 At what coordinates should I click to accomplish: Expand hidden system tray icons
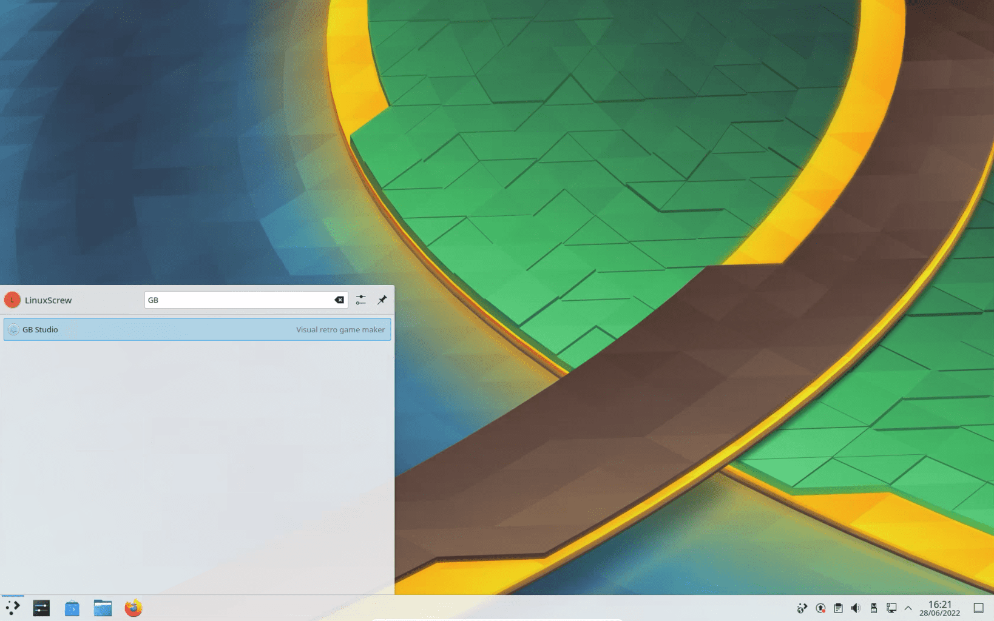coord(908,608)
